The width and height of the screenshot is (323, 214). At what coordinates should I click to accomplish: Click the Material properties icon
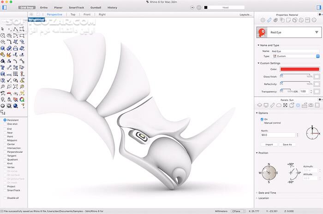pyautogui.click(x=269, y=20)
